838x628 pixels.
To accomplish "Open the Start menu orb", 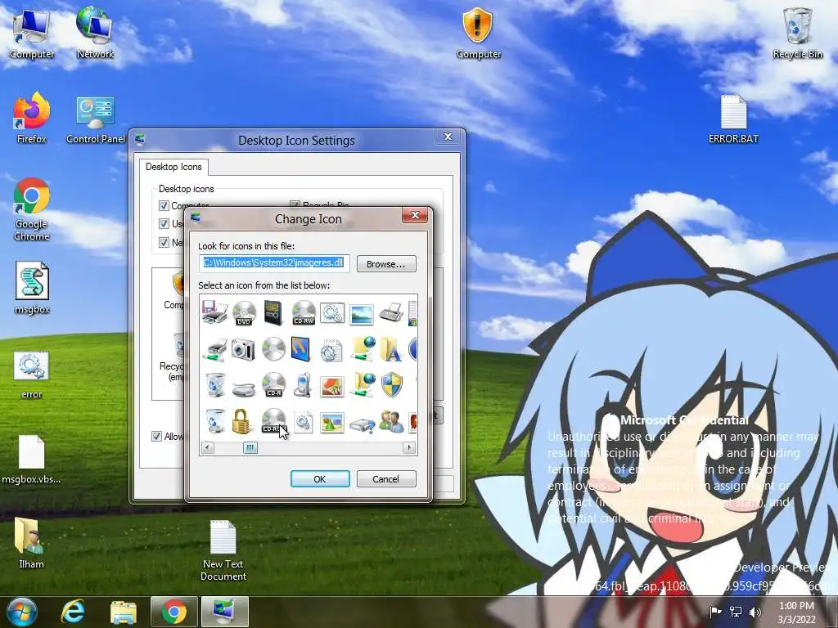I will pyautogui.click(x=21, y=612).
